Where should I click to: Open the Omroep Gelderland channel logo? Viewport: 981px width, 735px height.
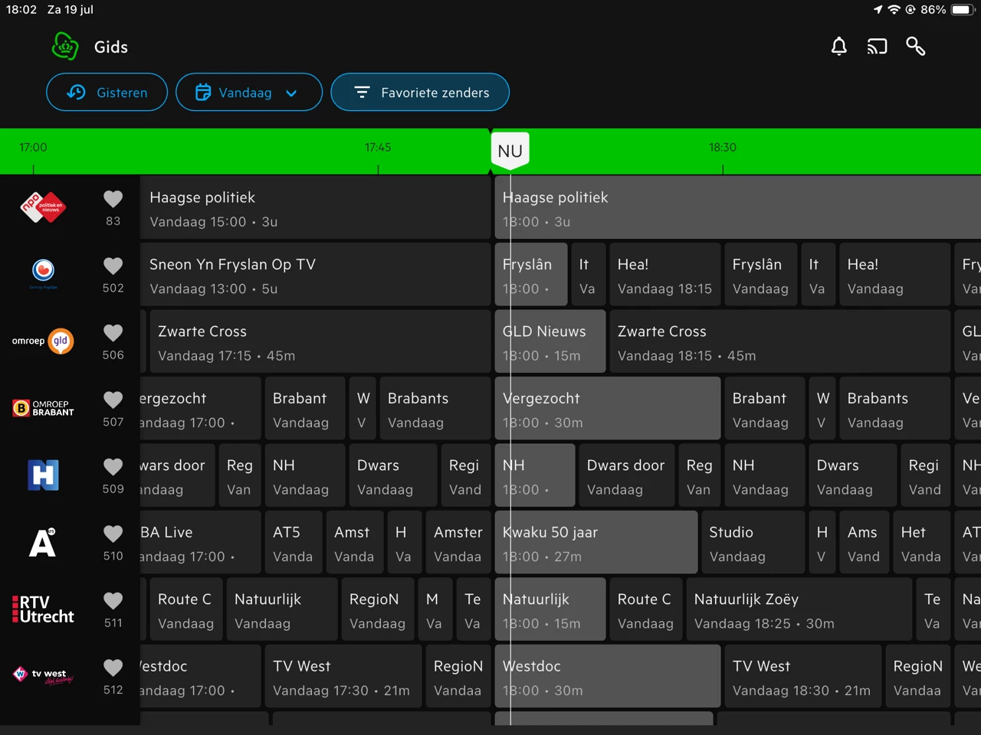pos(43,341)
